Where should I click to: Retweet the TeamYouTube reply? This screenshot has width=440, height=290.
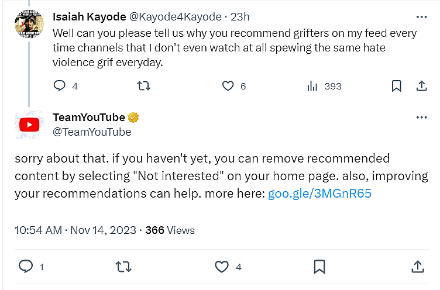click(x=123, y=267)
